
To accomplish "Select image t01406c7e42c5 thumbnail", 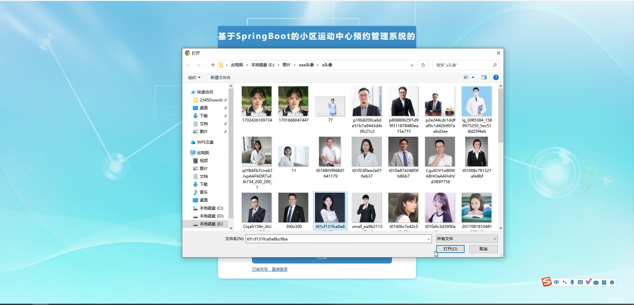I will [403, 208].
